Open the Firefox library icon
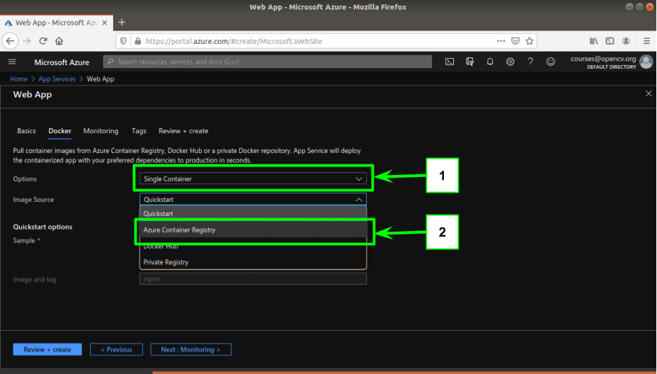 pos(594,41)
